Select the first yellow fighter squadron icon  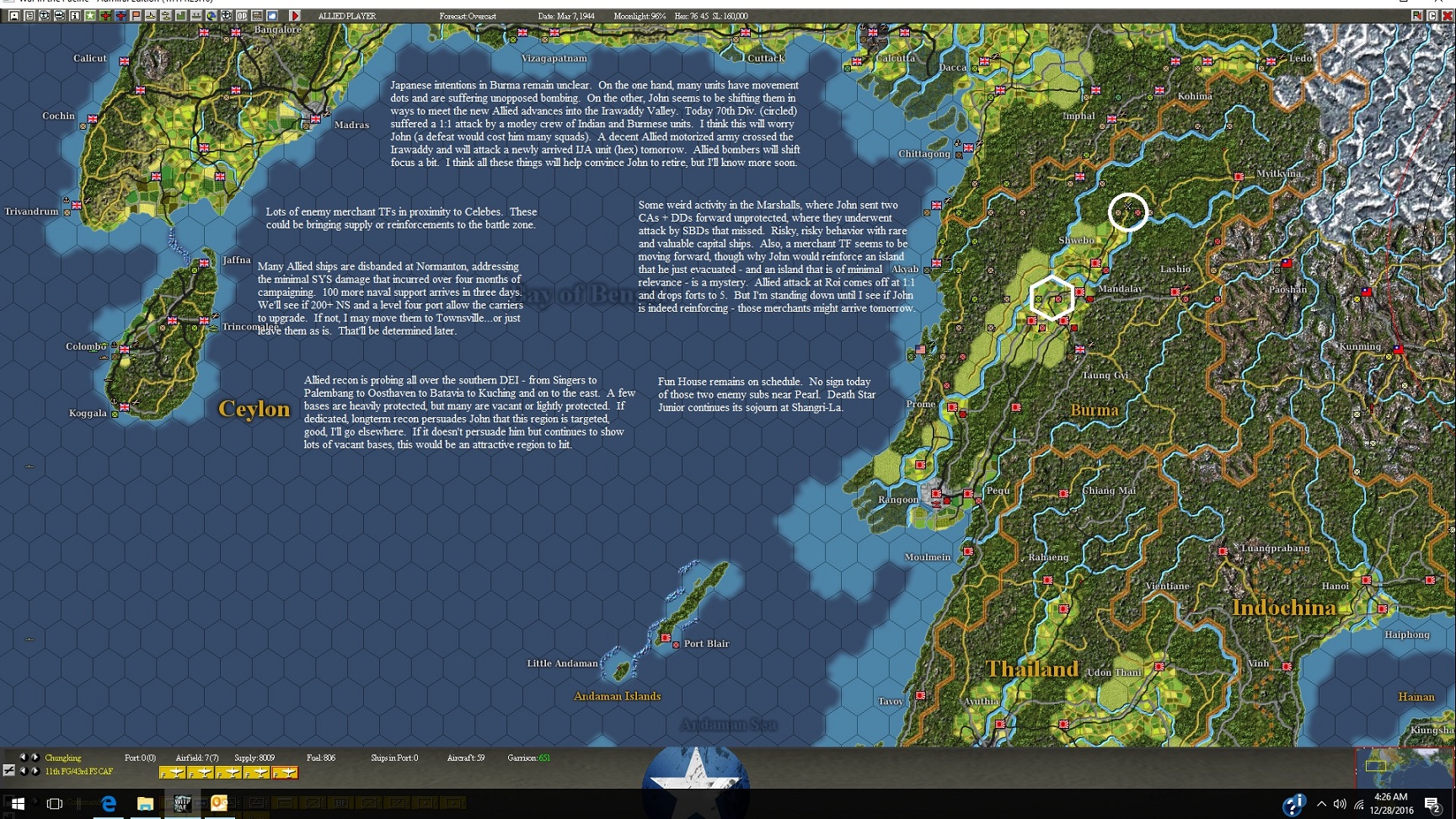point(173,773)
